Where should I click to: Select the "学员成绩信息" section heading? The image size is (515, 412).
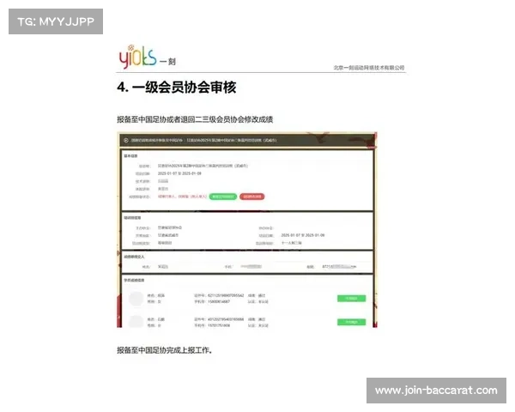134,281
